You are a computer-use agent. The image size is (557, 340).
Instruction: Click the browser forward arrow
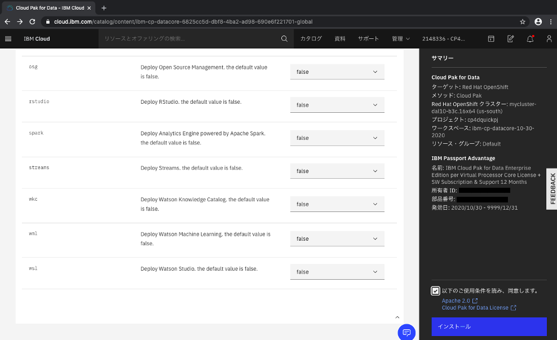20,21
